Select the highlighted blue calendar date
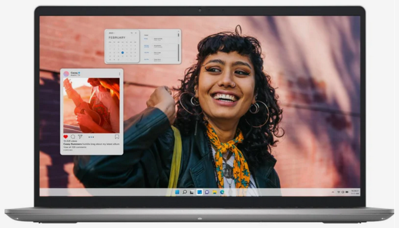Image resolution: width=399 pixels, height=228 pixels. (x=123, y=53)
